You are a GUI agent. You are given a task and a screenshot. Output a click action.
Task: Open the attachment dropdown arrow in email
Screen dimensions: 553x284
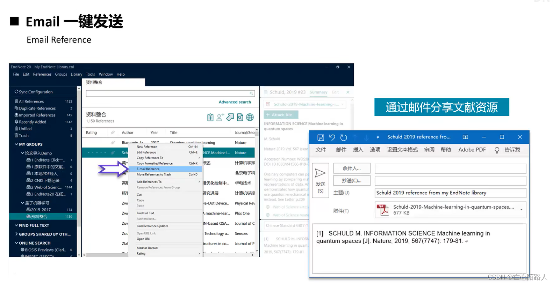click(x=522, y=210)
